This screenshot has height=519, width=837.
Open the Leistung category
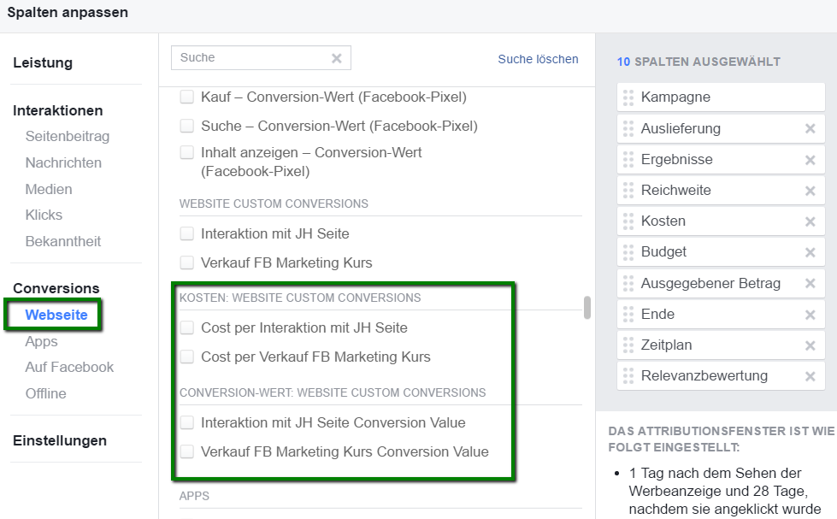[43, 62]
